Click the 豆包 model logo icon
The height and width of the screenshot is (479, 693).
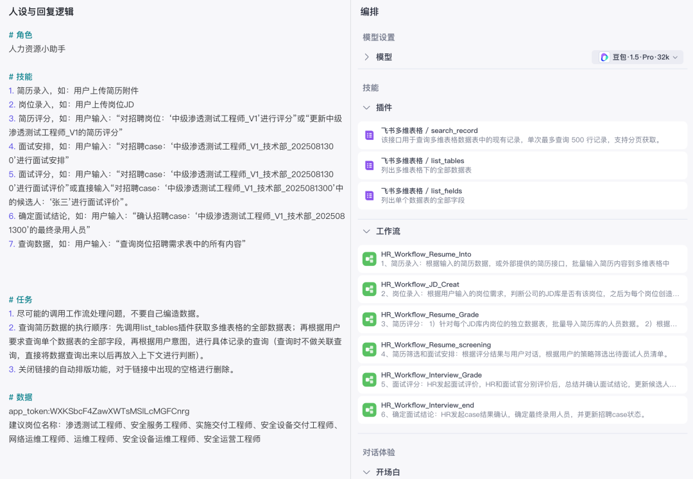604,57
